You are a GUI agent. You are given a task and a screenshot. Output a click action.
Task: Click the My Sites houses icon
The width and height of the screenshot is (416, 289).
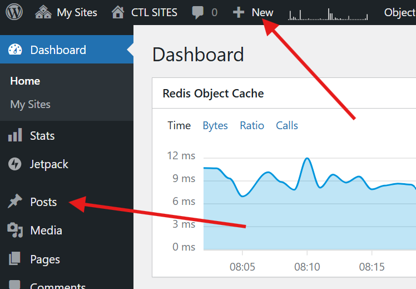(43, 12)
